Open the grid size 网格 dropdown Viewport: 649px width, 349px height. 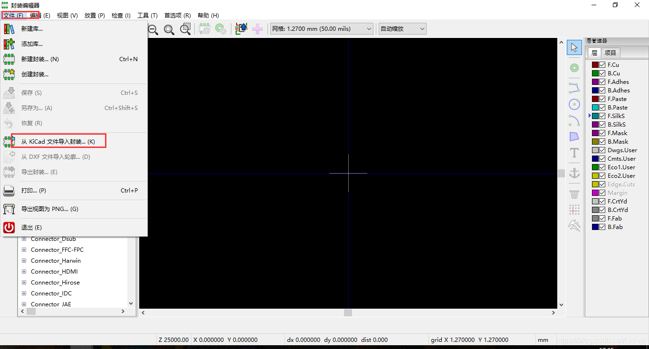pyautogui.click(x=322, y=29)
